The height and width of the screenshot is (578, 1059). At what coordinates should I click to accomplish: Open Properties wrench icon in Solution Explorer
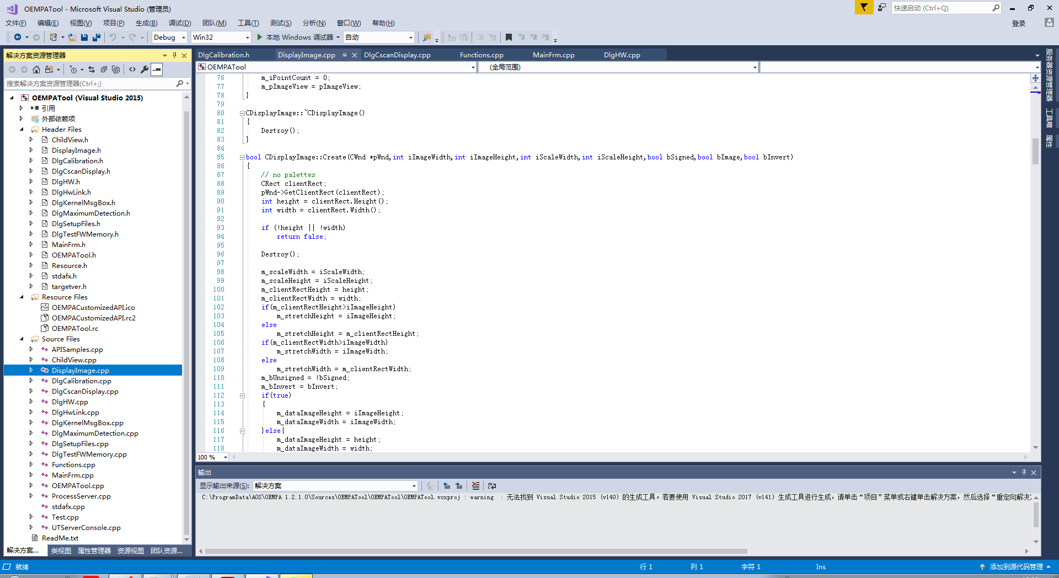coord(145,69)
